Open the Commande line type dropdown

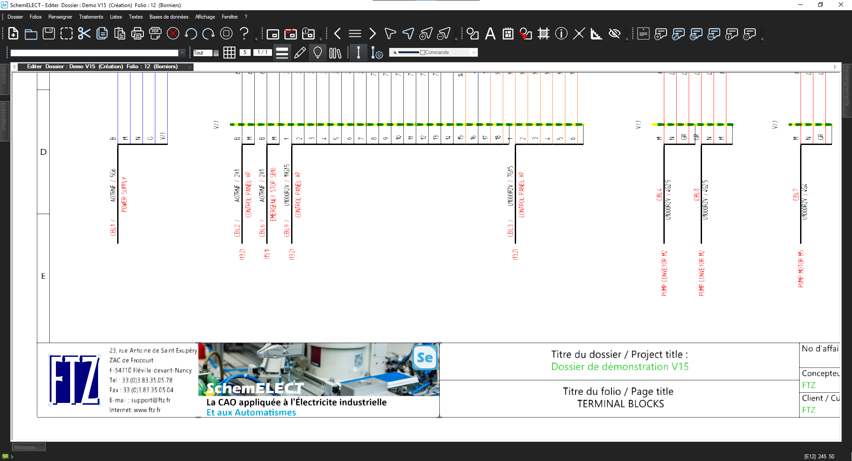(473, 53)
